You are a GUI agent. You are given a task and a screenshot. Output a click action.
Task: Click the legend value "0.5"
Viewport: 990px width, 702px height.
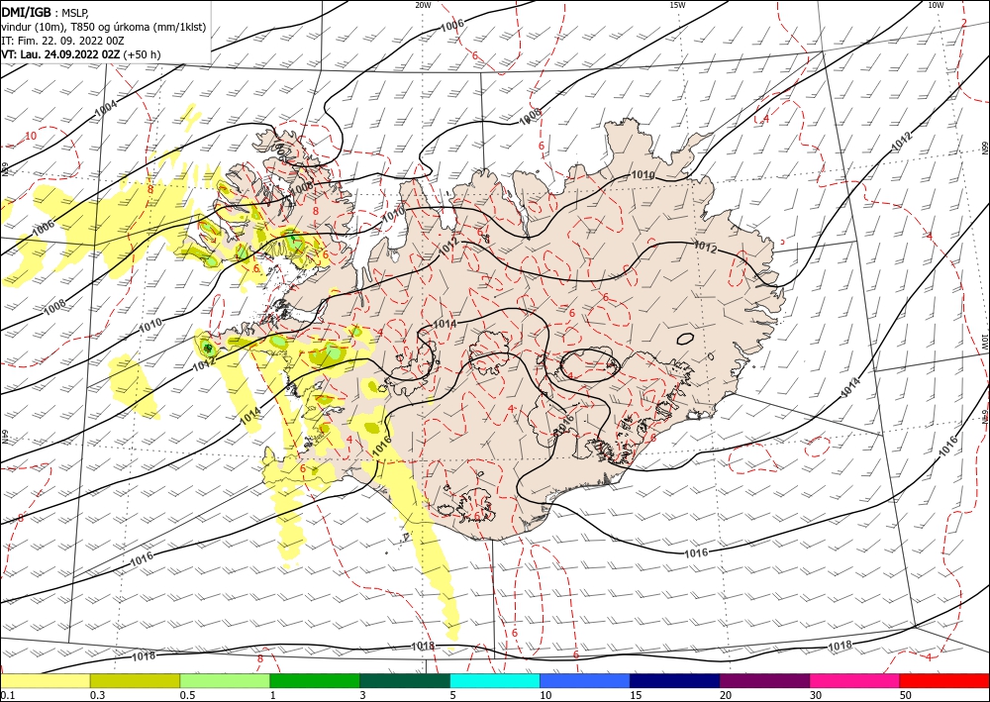tap(187, 695)
